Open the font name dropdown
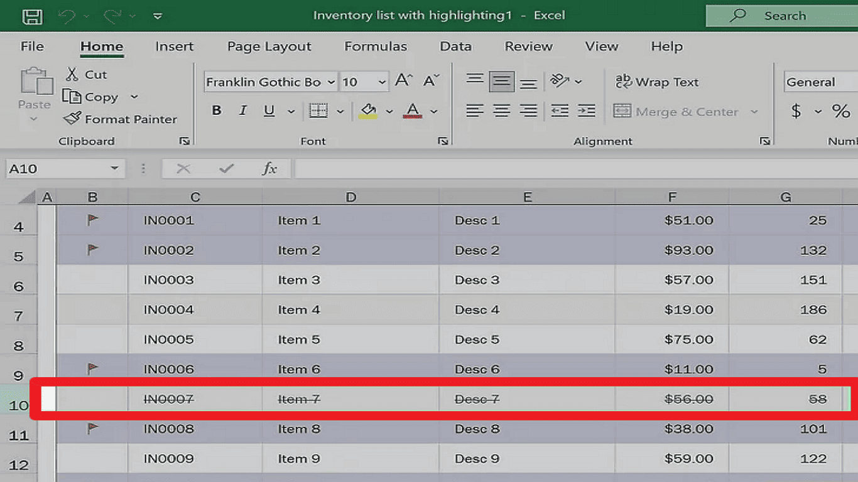Viewport: 858px width, 482px height. pos(331,82)
